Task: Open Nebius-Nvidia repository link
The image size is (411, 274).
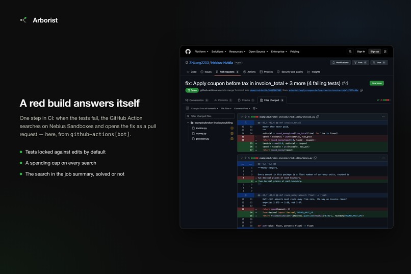Action: [222, 63]
